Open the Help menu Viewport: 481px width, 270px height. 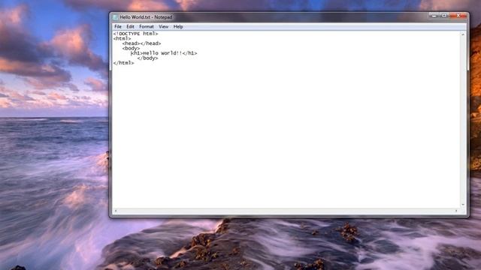(x=178, y=27)
